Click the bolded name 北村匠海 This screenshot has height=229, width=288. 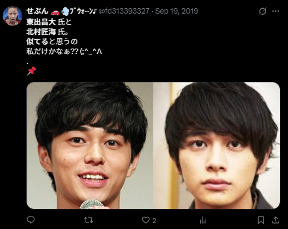tap(41, 32)
